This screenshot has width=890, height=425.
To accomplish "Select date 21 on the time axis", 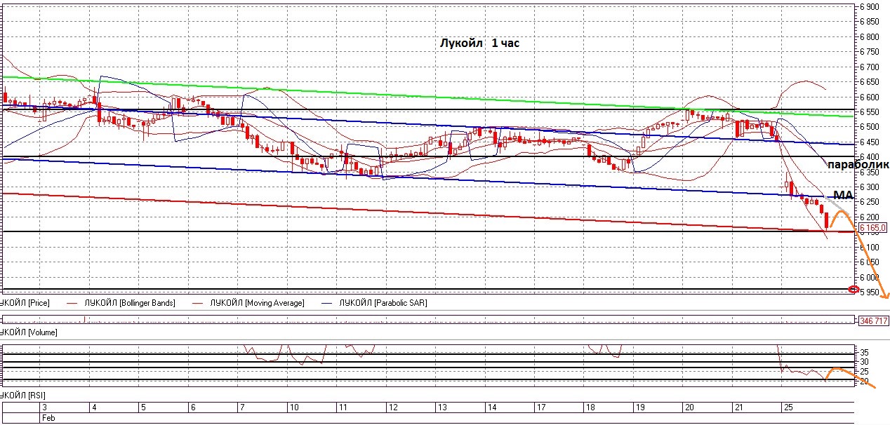I will 738,407.
